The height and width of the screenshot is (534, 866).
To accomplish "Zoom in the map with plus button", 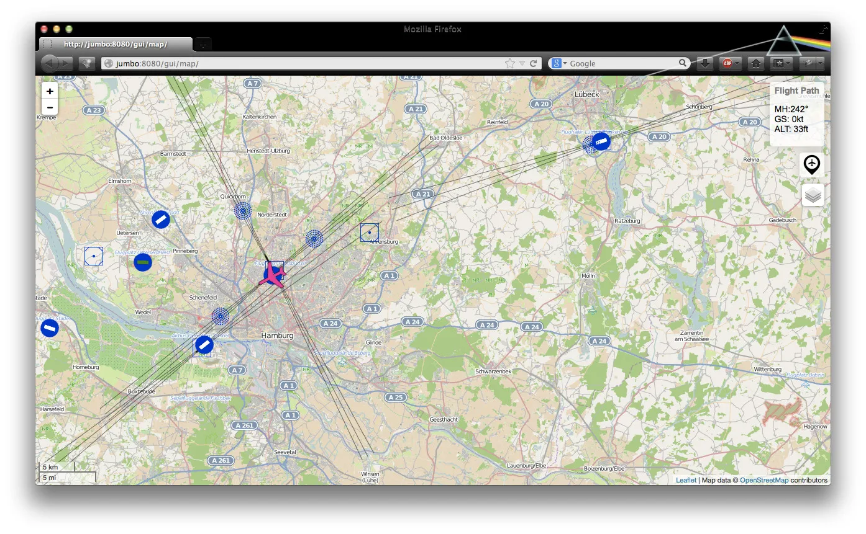I will 50,91.
